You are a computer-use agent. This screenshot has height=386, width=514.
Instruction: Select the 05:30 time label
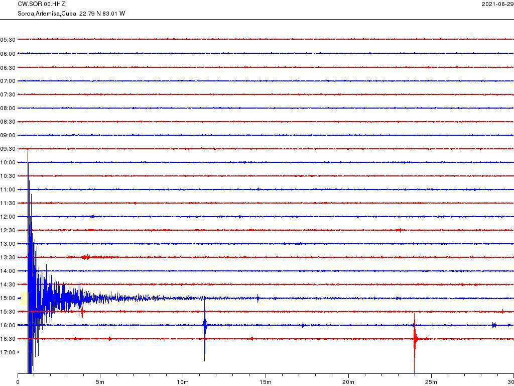8,40
